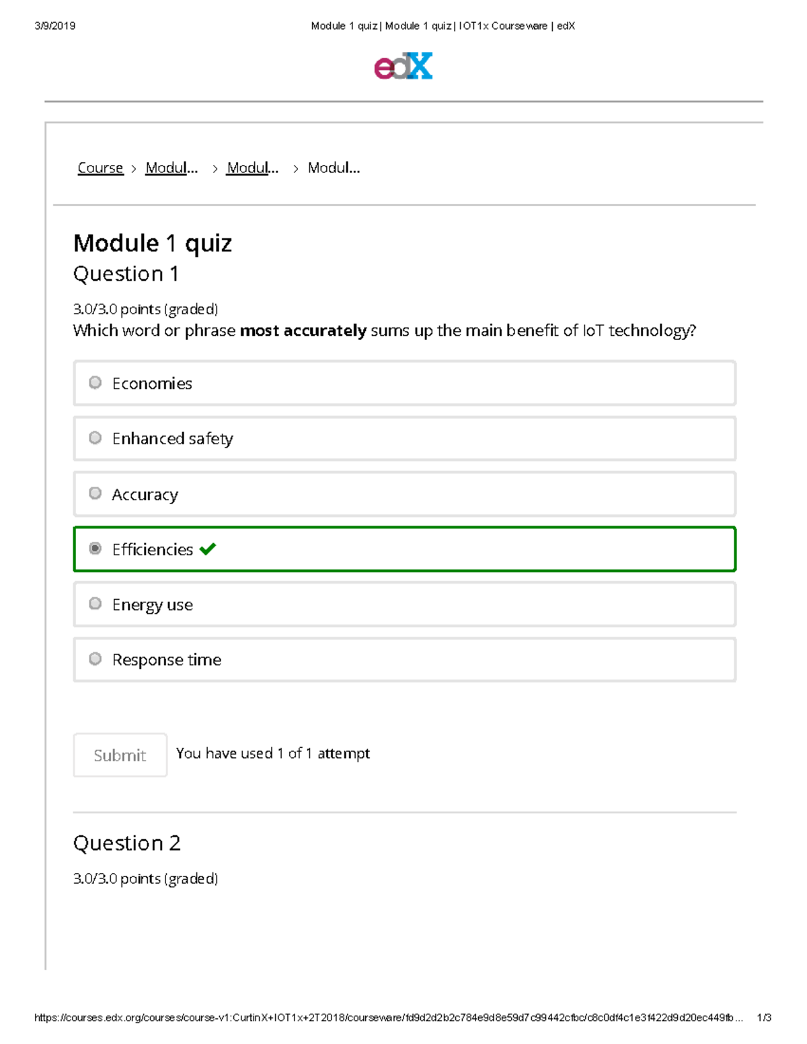The width and height of the screenshot is (807, 1044).
Task: Click the chevron after Course breadcrumb
Action: click(132, 168)
